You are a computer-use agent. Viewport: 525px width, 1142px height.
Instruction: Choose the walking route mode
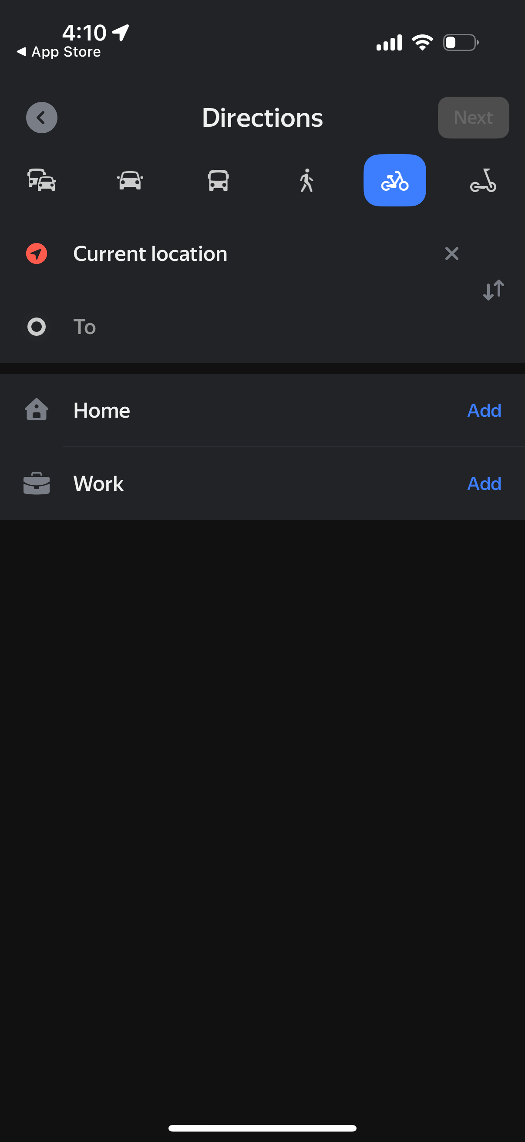point(306,180)
